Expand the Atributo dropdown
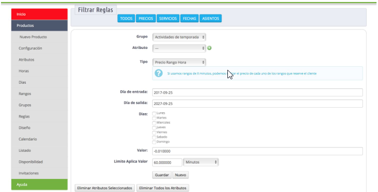 click(179, 48)
